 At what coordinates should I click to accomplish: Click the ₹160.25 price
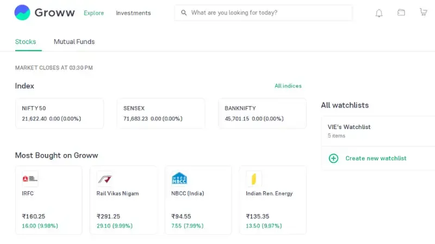point(34,216)
